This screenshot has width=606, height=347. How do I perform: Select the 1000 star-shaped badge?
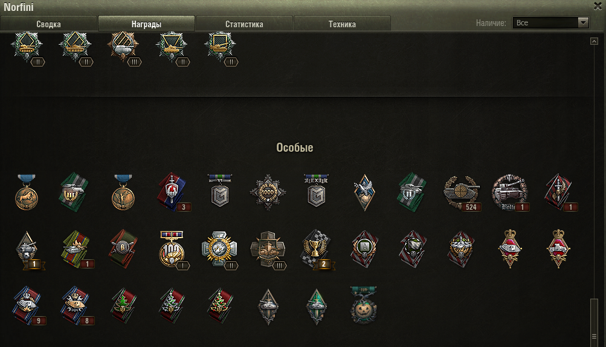pos(268,192)
